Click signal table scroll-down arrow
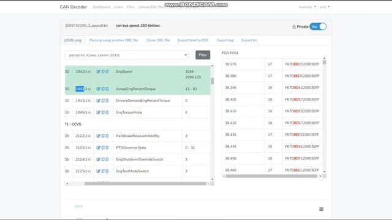392x220 pixels. tap(213, 179)
